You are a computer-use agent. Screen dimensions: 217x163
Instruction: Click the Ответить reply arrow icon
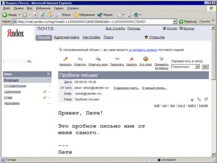click(80, 59)
